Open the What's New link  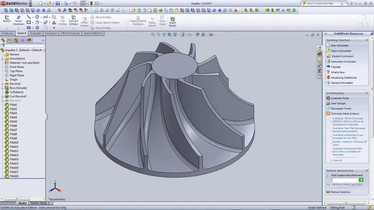(338, 73)
